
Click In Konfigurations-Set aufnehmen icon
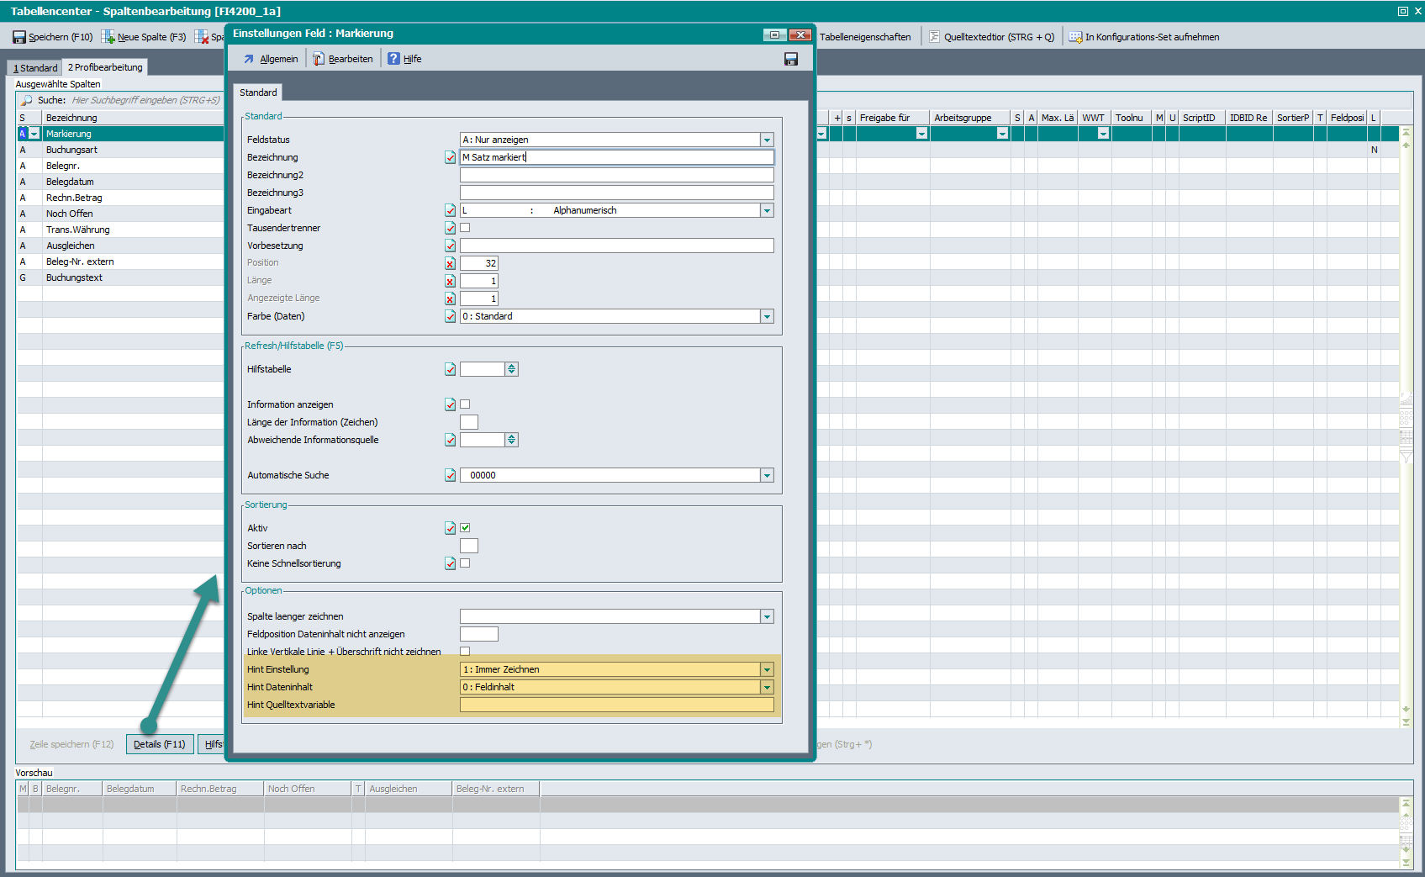[x=1075, y=37]
